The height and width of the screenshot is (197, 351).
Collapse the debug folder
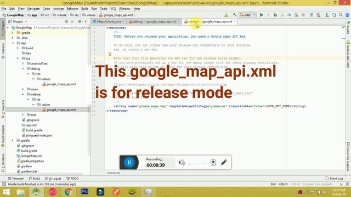(23, 68)
